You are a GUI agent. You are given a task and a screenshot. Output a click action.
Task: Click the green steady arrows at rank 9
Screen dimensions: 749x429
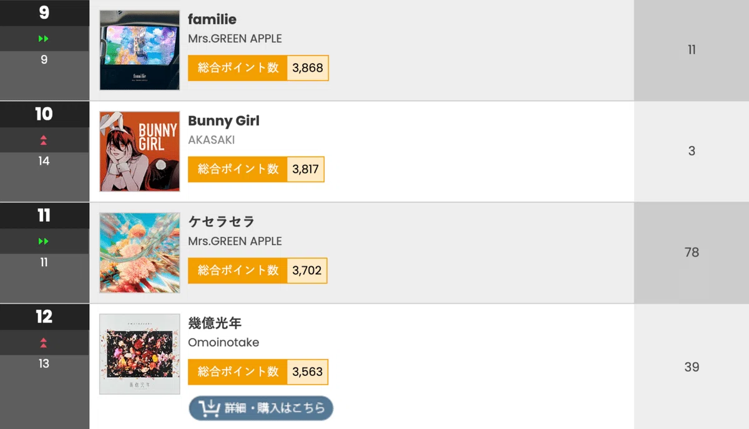coord(44,39)
